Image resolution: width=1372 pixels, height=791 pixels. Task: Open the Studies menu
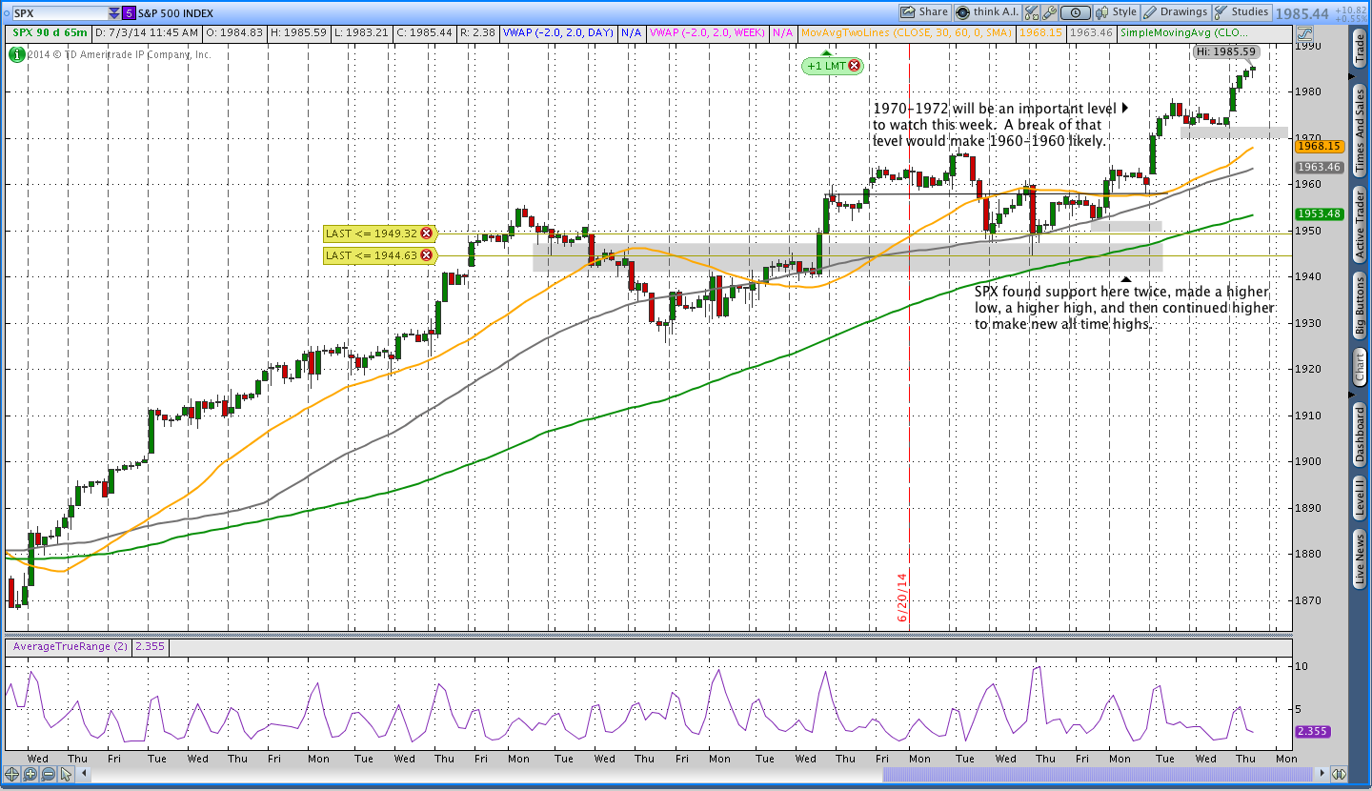click(1241, 12)
